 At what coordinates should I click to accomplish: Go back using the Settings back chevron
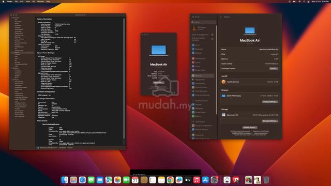[221, 17]
